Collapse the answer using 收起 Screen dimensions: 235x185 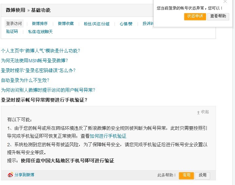205,112
